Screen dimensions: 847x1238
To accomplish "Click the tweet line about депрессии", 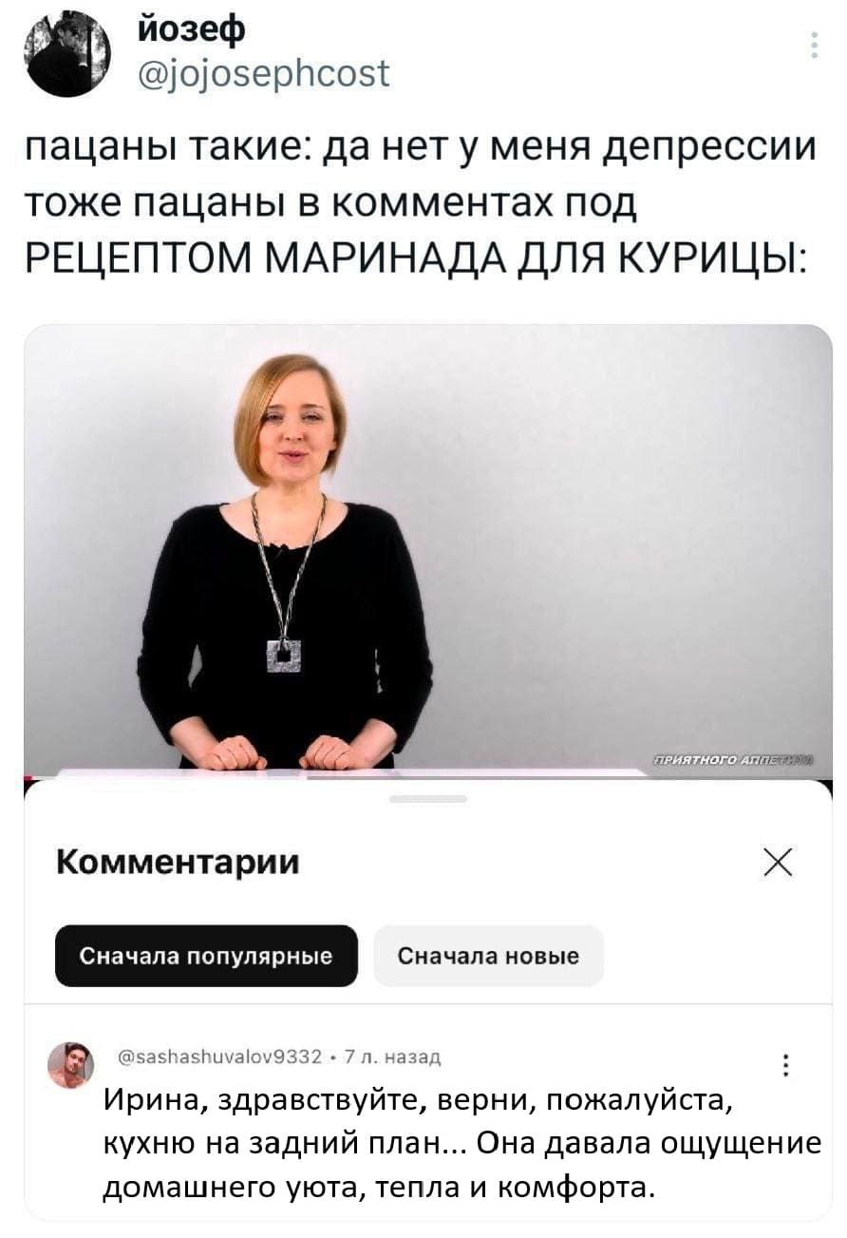I will (420, 150).
